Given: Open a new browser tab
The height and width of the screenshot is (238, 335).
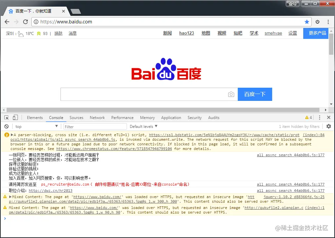Looking at the screenshot, I should pos(76,11).
